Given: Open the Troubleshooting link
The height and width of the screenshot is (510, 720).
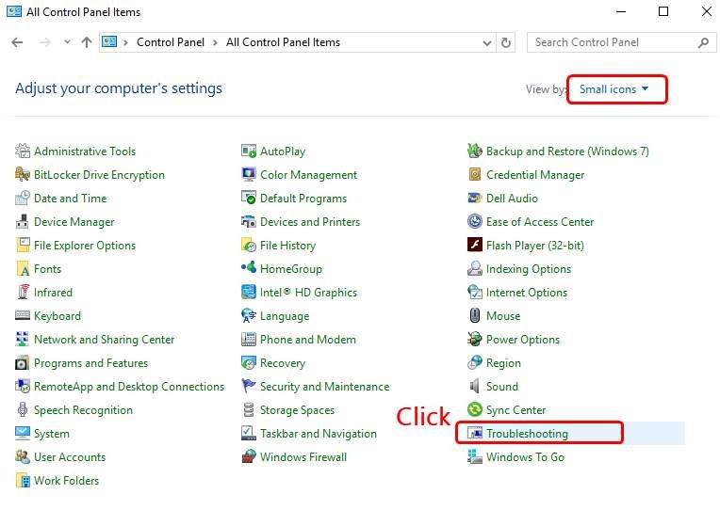Looking at the screenshot, I should [x=527, y=434].
